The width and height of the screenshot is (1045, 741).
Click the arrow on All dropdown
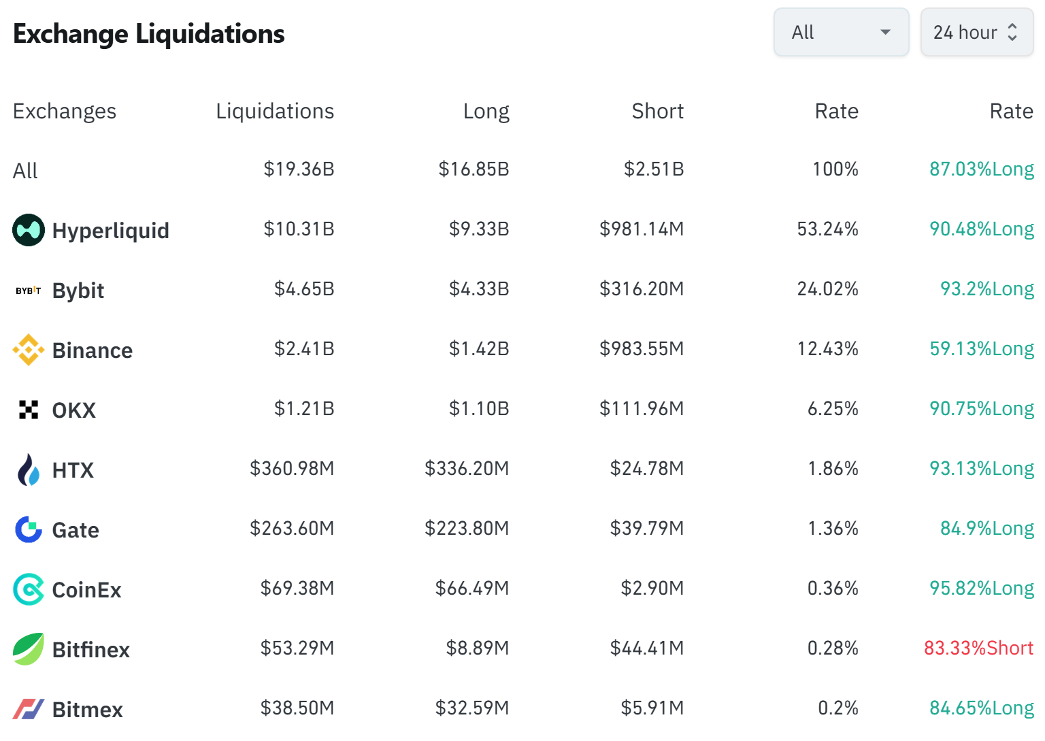click(885, 33)
